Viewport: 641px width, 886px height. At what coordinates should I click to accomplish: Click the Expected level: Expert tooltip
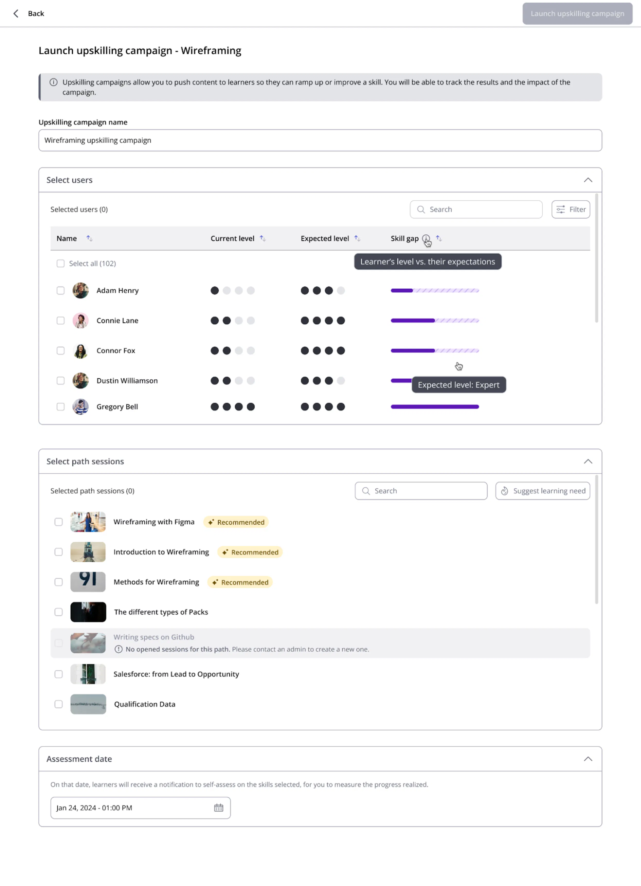[459, 385]
